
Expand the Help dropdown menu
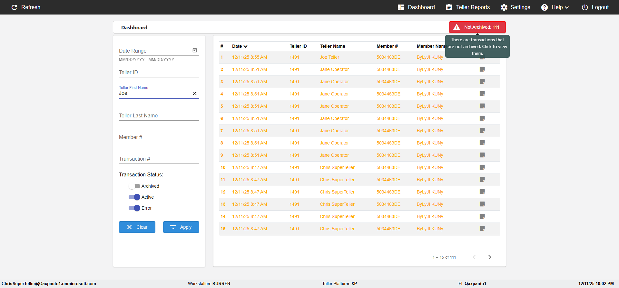pos(555,7)
